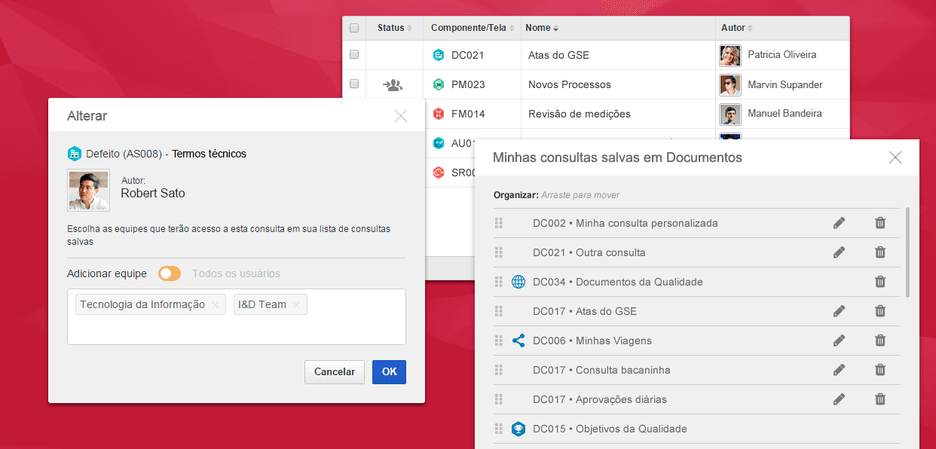Screen dimensions: 936x449
Task: Confirm the Alterar dialog with OK
Action: 389,372
